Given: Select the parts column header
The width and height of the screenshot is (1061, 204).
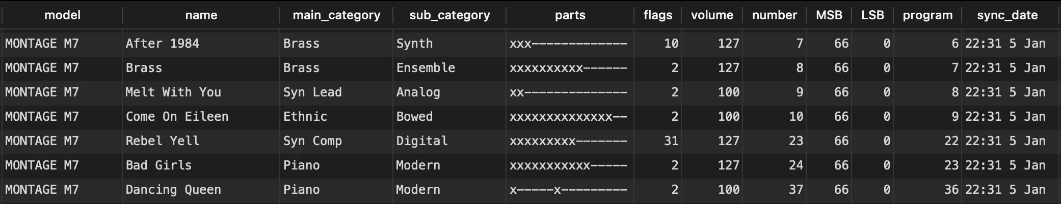Looking at the screenshot, I should pos(570,15).
